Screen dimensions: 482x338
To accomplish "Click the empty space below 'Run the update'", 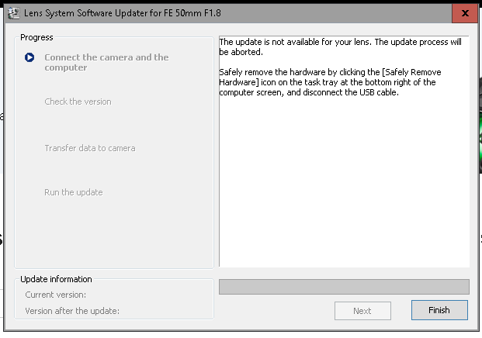I will pos(113,233).
